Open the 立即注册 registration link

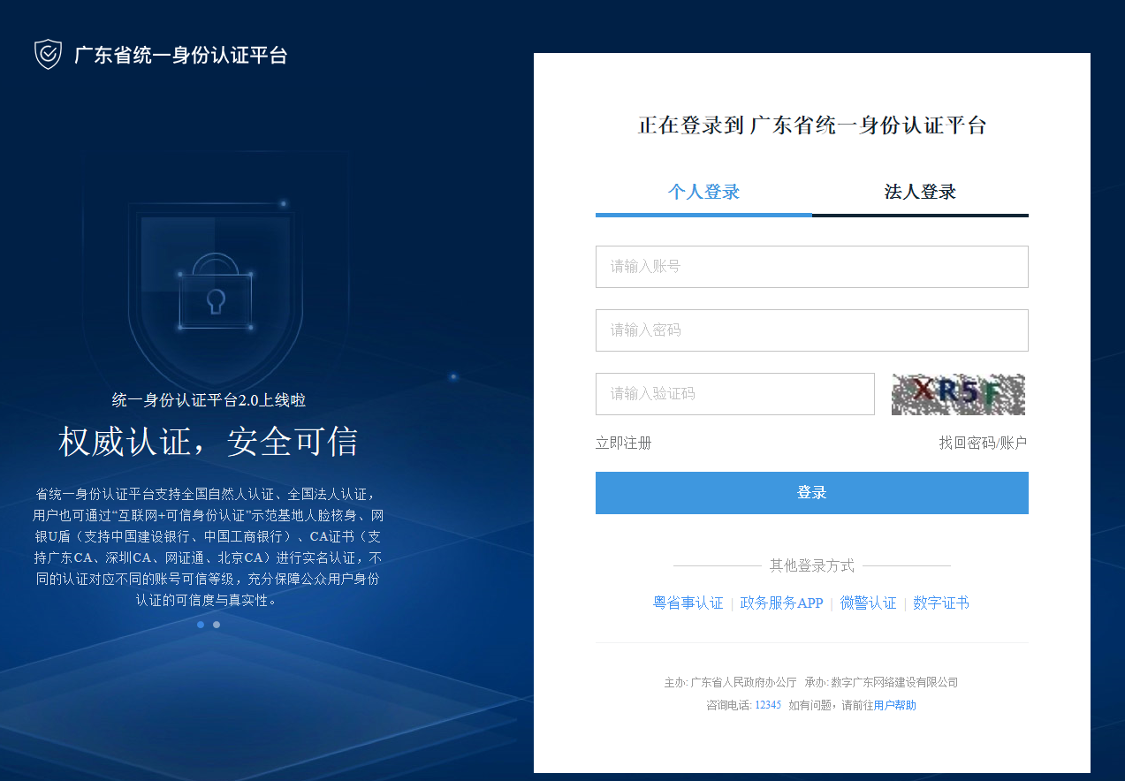click(623, 444)
